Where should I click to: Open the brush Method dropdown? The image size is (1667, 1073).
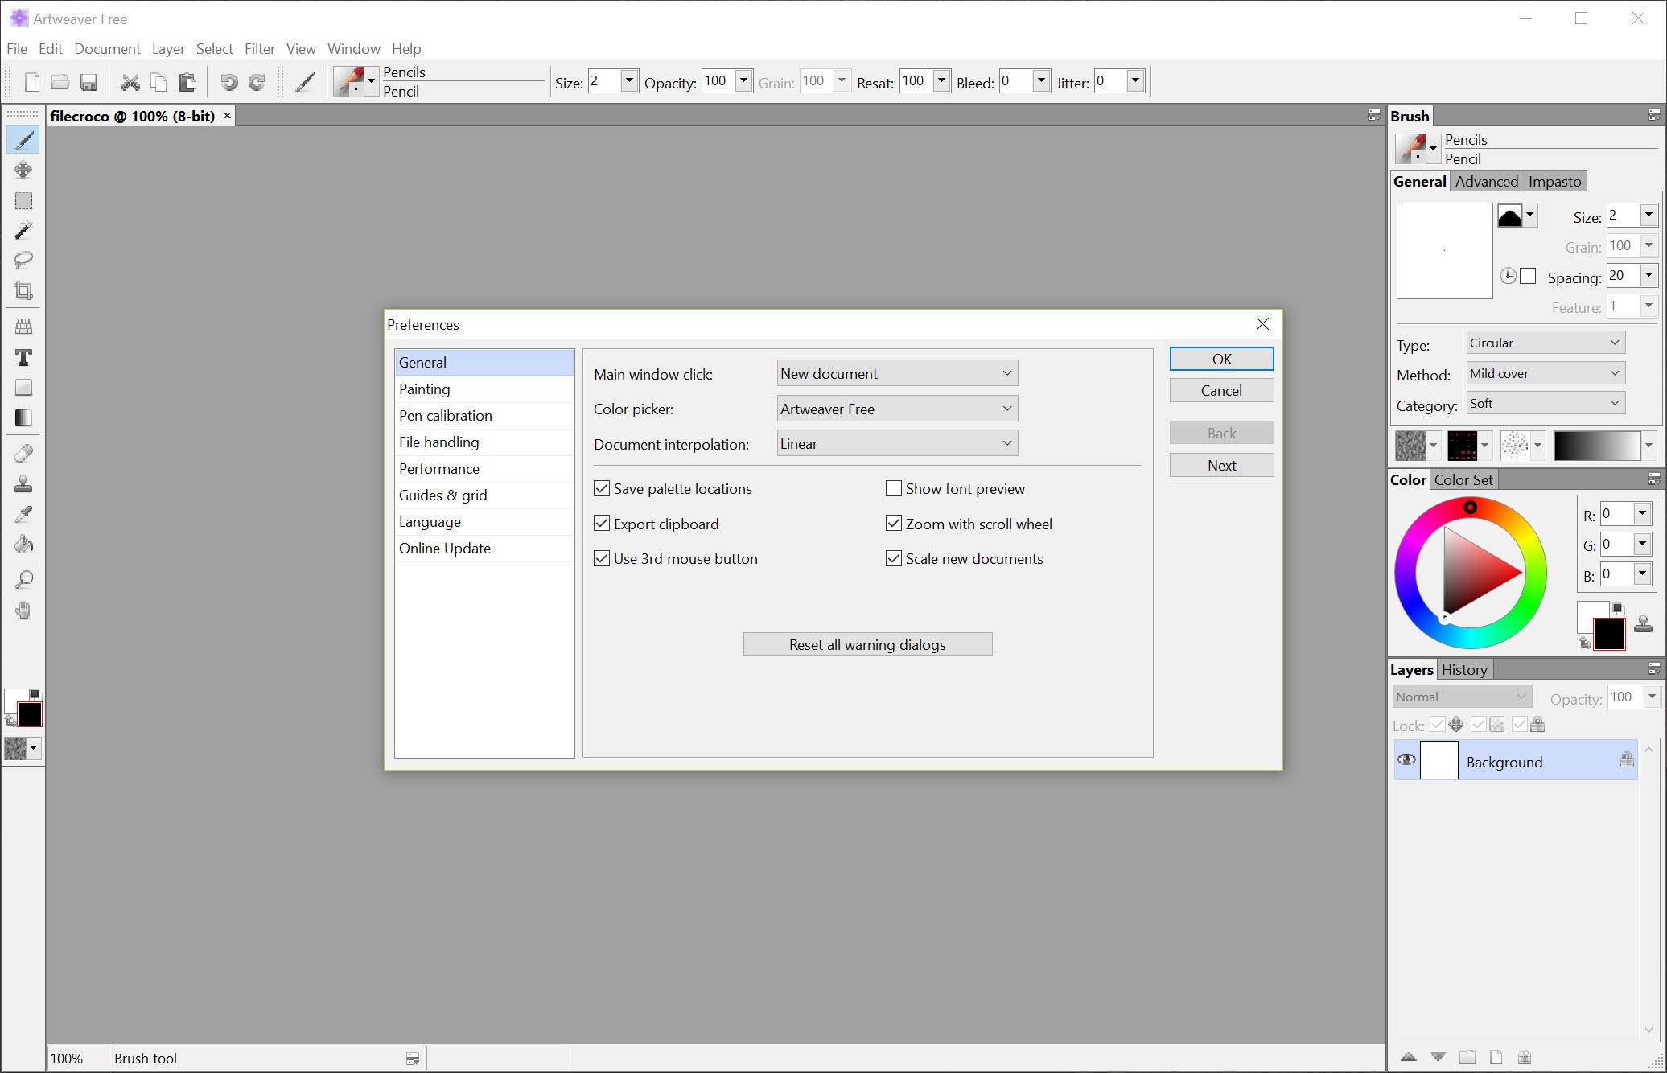(x=1545, y=373)
